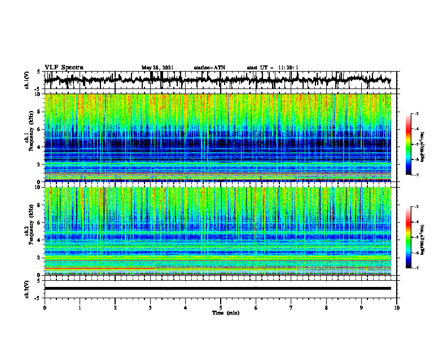Click the time axis tick label "1"
The image size is (447, 345).
80,308
